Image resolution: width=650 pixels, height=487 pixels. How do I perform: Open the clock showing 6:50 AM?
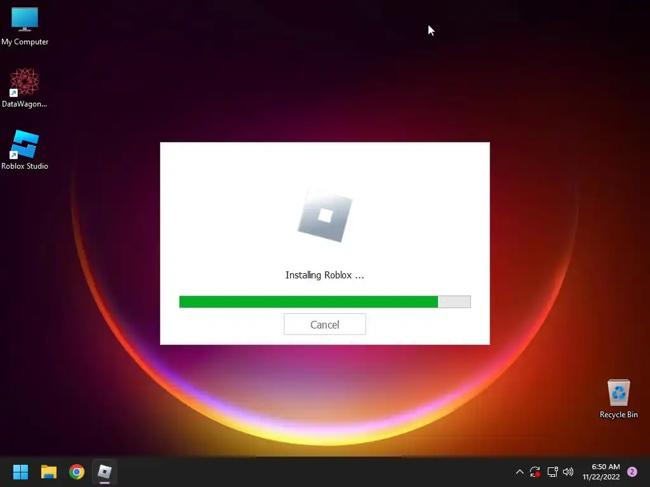(x=601, y=472)
